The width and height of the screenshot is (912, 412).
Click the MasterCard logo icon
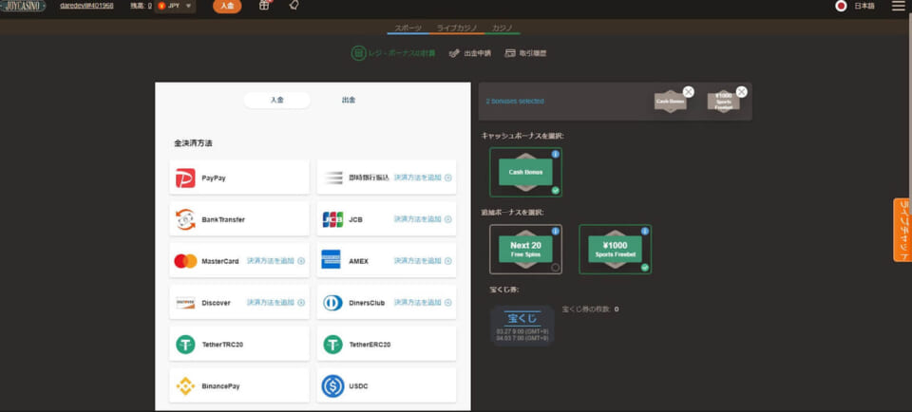(x=185, y=261)
